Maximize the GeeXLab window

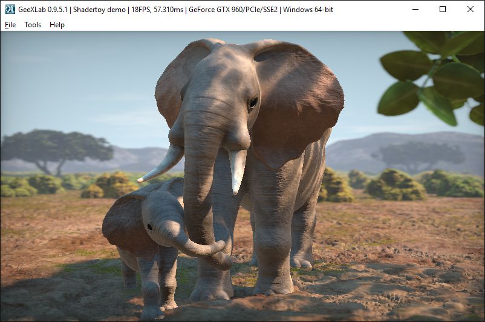[x=443, y=9]
